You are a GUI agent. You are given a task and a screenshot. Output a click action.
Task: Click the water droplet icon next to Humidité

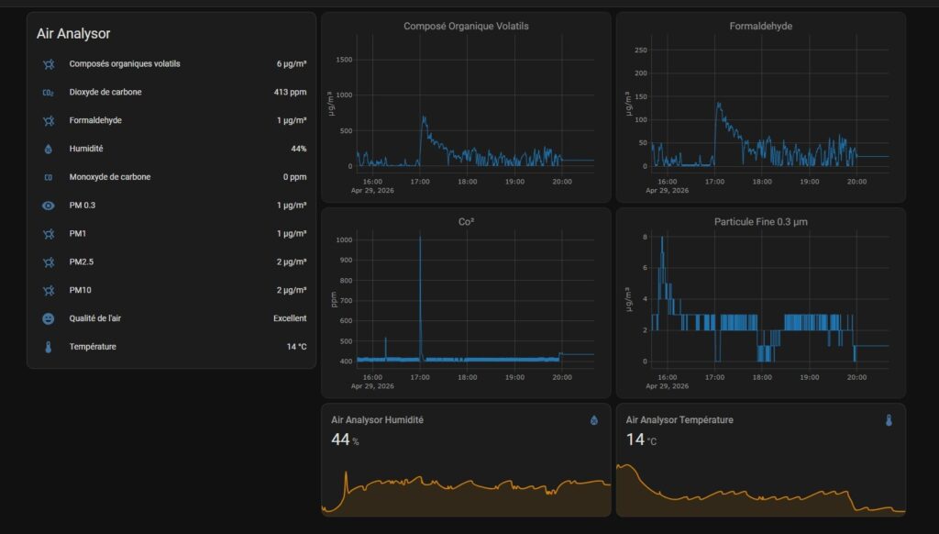point(49,149)
